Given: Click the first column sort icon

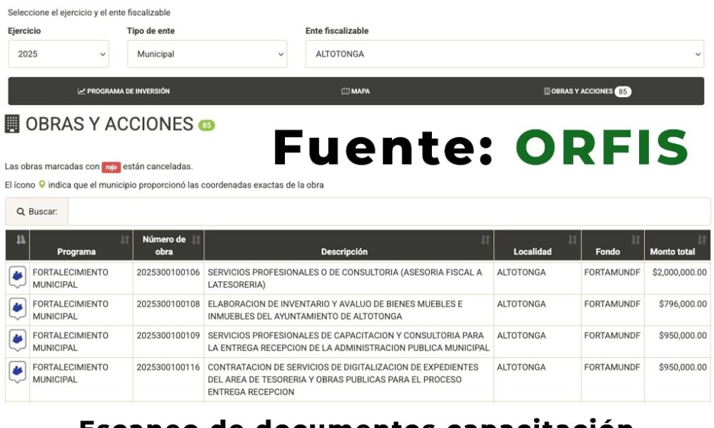Looking at the screenshot, I should 20,240.
